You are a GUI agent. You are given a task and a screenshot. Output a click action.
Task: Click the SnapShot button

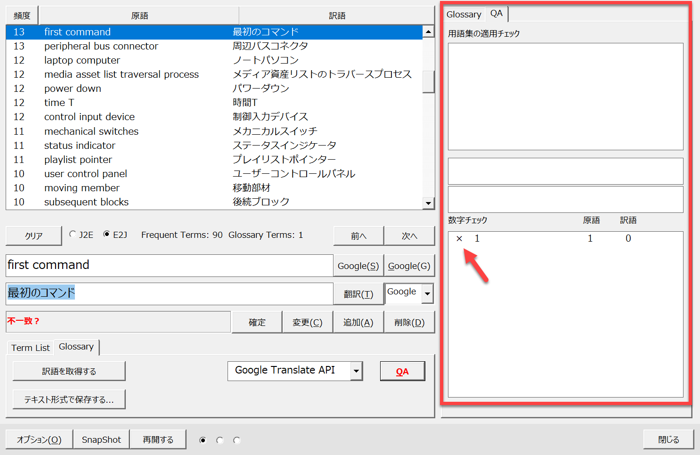pos(101,439)
